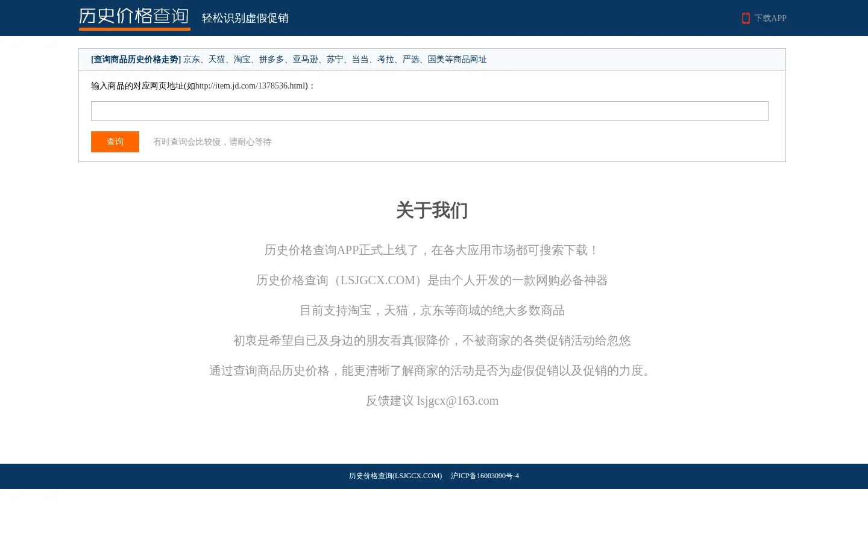The width and height of the screenshot is (868, 542).
Task: Open the 下载APP link
Action: point(770,18)
